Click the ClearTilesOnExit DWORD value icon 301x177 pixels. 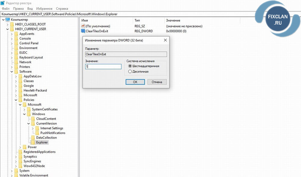pos(83,31)
